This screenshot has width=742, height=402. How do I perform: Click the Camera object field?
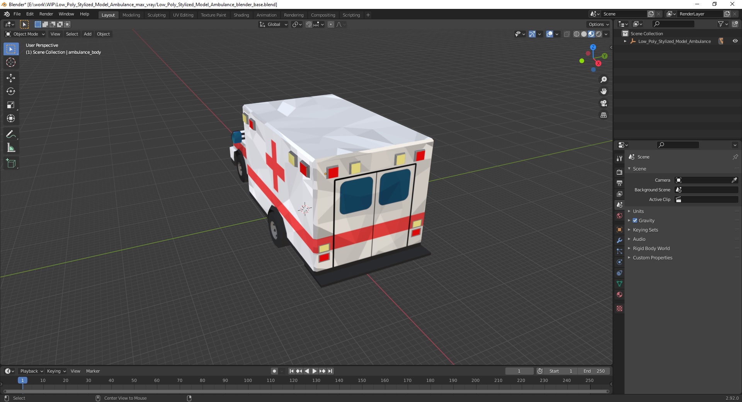click(x=706, y=180)
